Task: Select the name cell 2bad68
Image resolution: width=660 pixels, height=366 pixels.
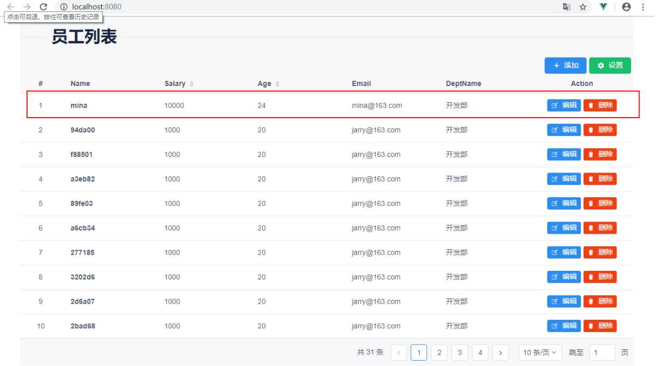Action: (83, 326)
